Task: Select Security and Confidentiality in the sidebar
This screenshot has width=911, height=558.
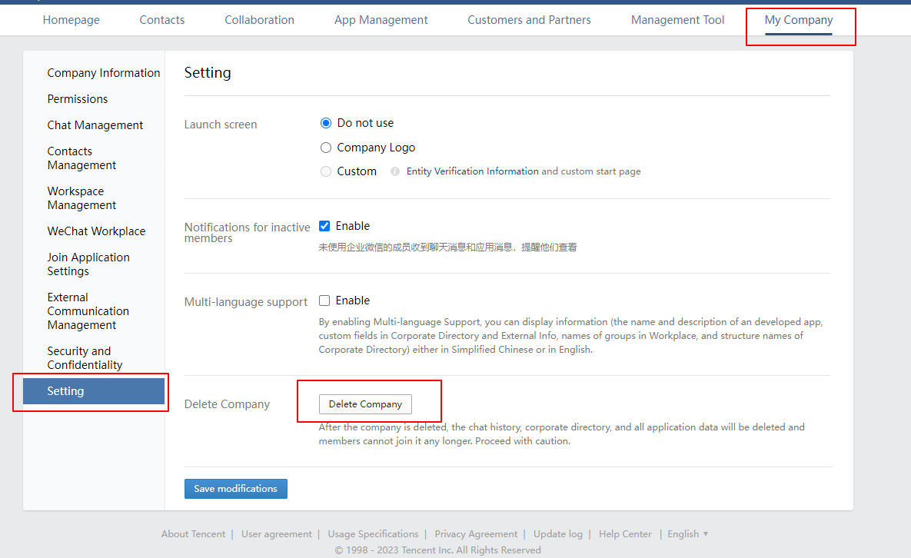Action: [85, 358]
